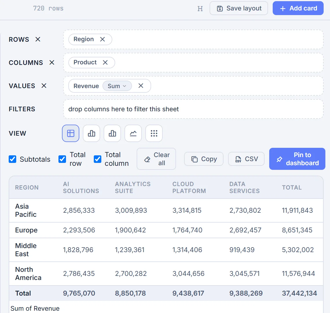Click cell value 2,700,282
Viewport: 330px width, 313px height.
[131, 274]
